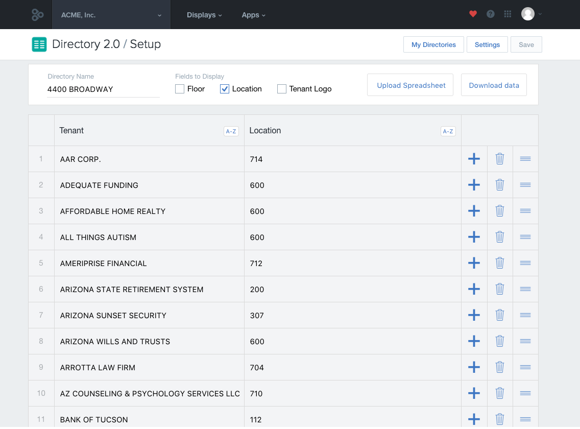Screen dimensions: 580x429
Task: Click the red heart icon in header
Action: point(473,14)
